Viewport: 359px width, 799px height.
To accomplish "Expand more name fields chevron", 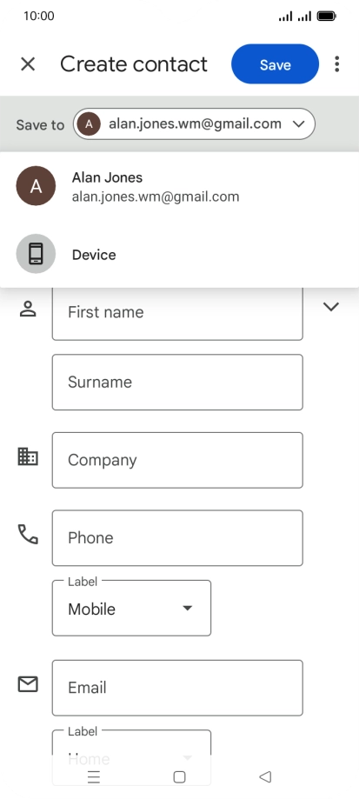I will [331, 307].
